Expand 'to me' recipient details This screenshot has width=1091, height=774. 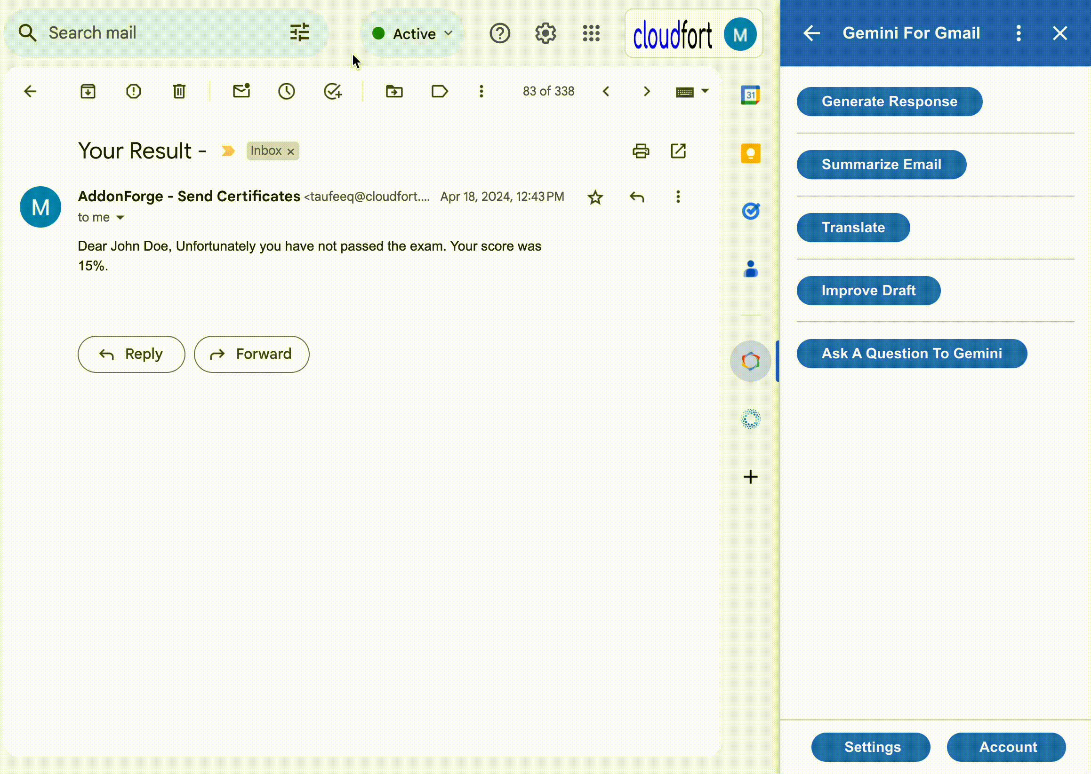pyautogui.click(x=120, y=217)
